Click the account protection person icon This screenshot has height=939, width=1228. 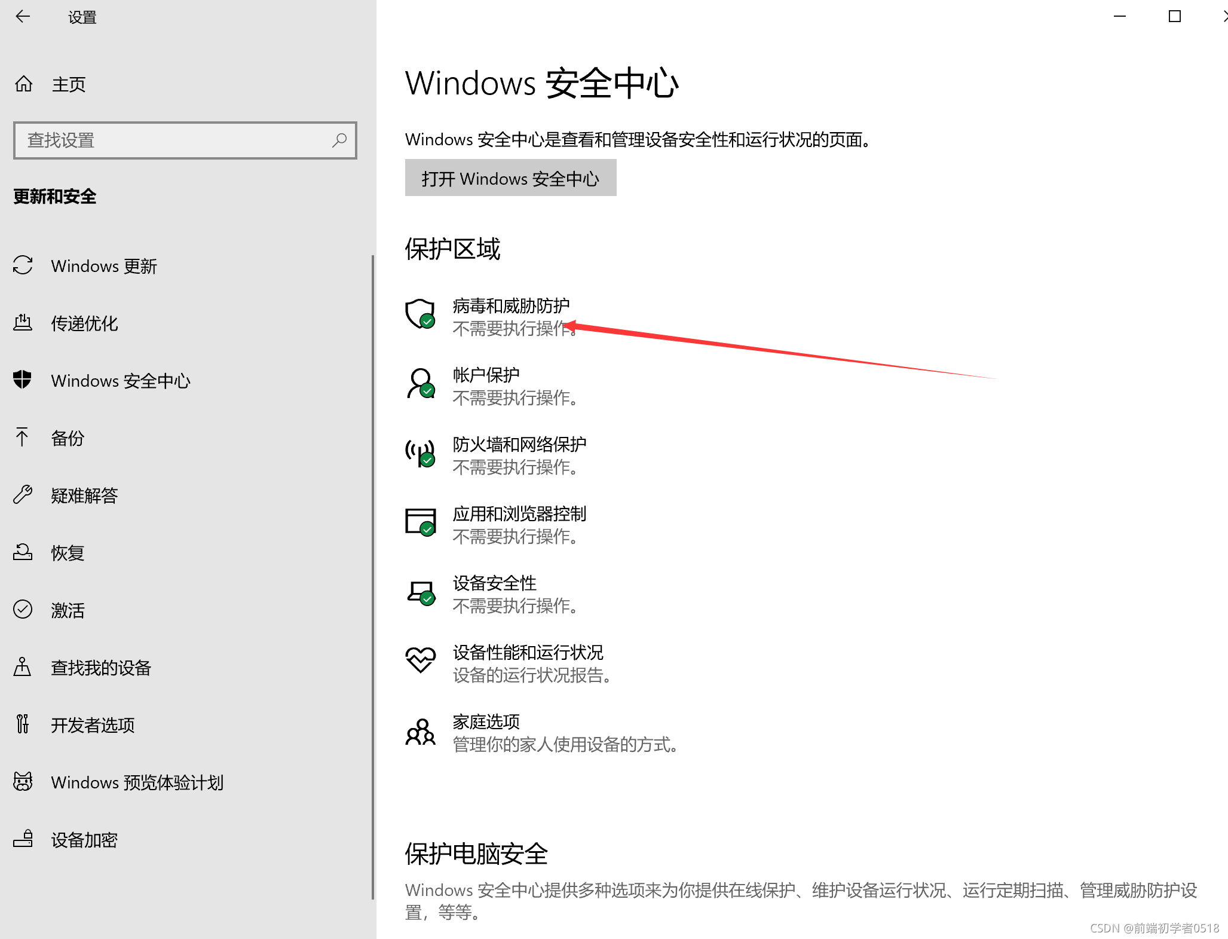click(420, 384)
